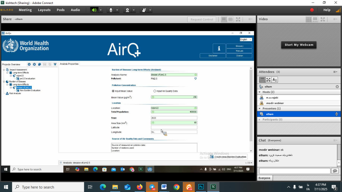Open the Audio menu
342x192 pixels.
pyautogui.click(x=75, y=10)
